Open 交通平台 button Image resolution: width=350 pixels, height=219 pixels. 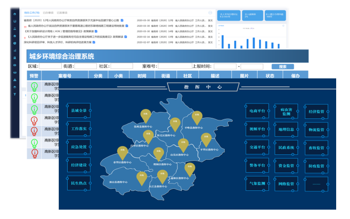(x=257, y=147)
